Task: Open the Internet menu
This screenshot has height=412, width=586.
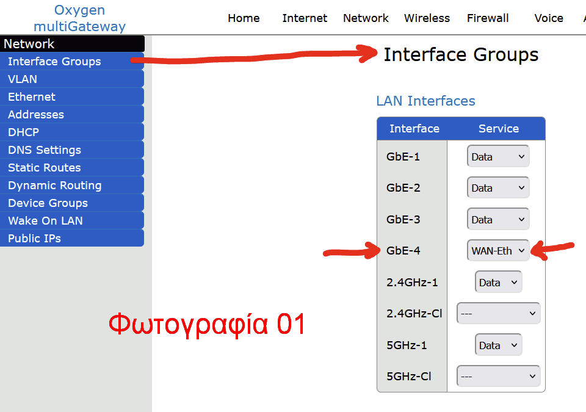Action: point(305,18)
